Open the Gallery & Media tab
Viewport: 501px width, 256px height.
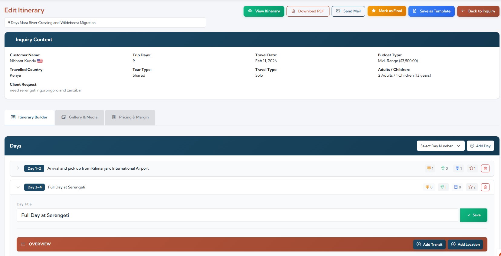[x=80, y=117]
